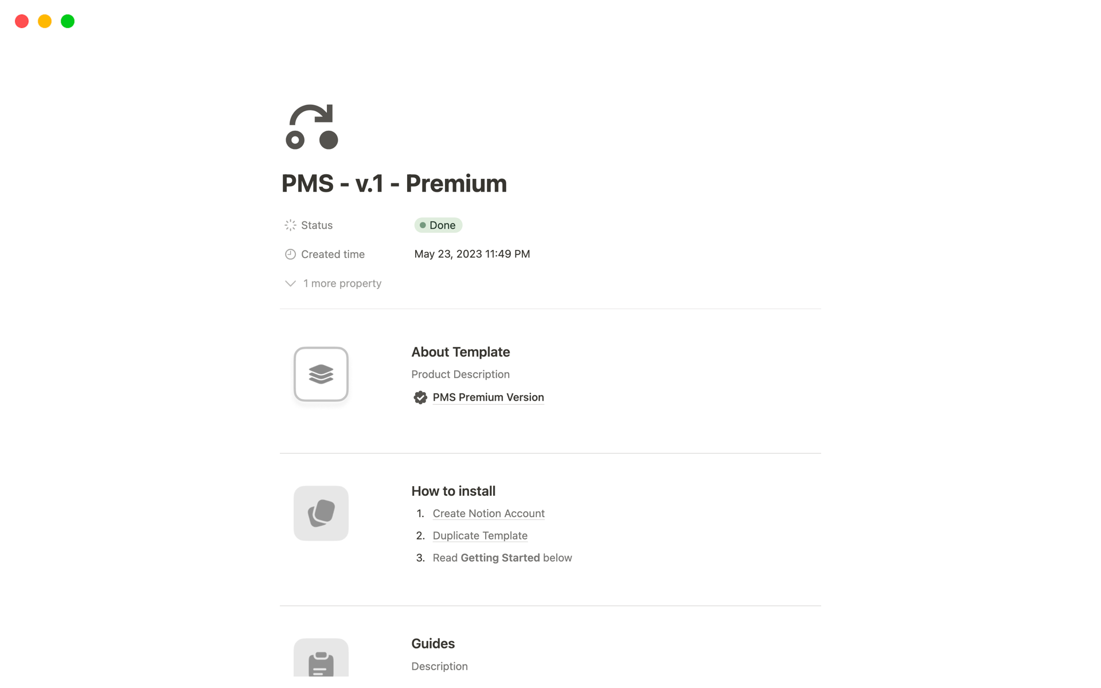Click the clipboard icon beside Guides

(x=321, y=662)
